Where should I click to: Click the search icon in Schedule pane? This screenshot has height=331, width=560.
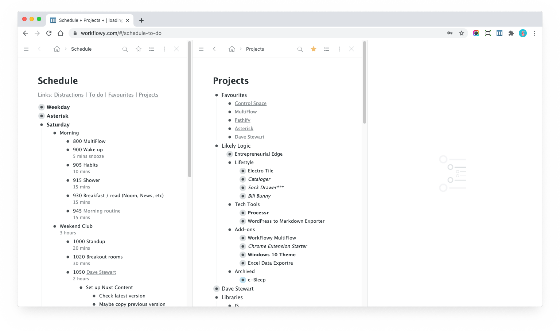tap(125, 49)
